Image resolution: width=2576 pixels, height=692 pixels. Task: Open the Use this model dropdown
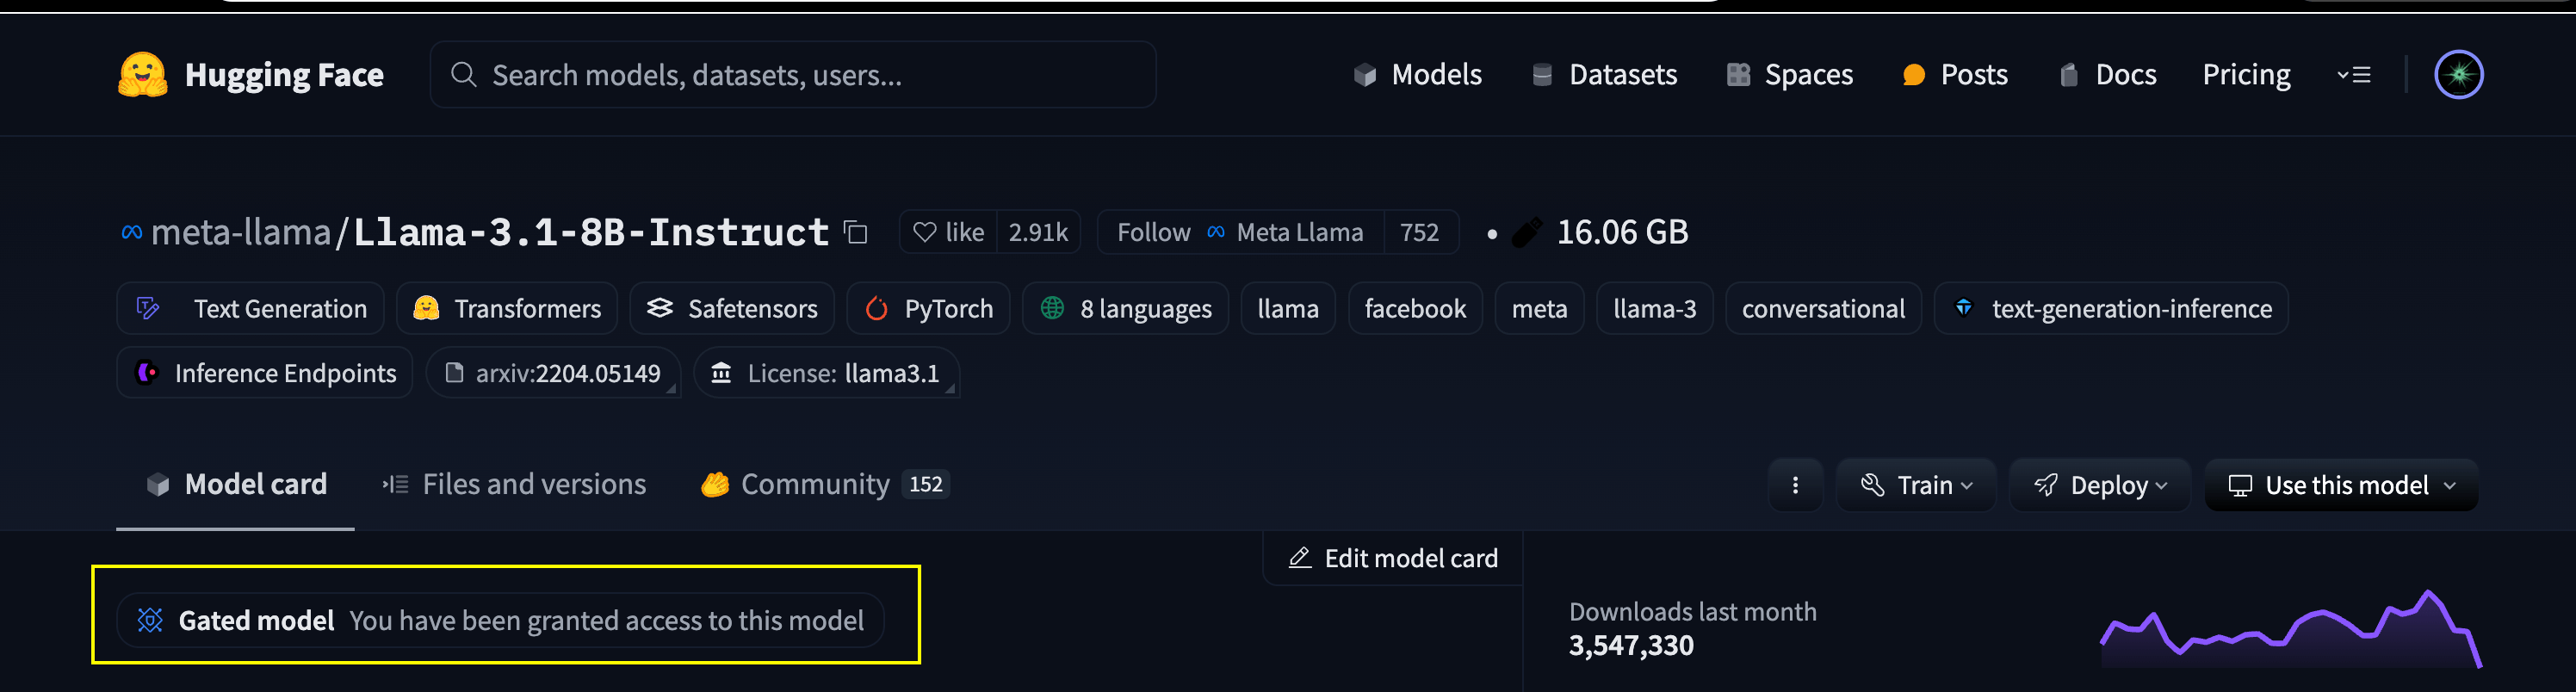2341,485
